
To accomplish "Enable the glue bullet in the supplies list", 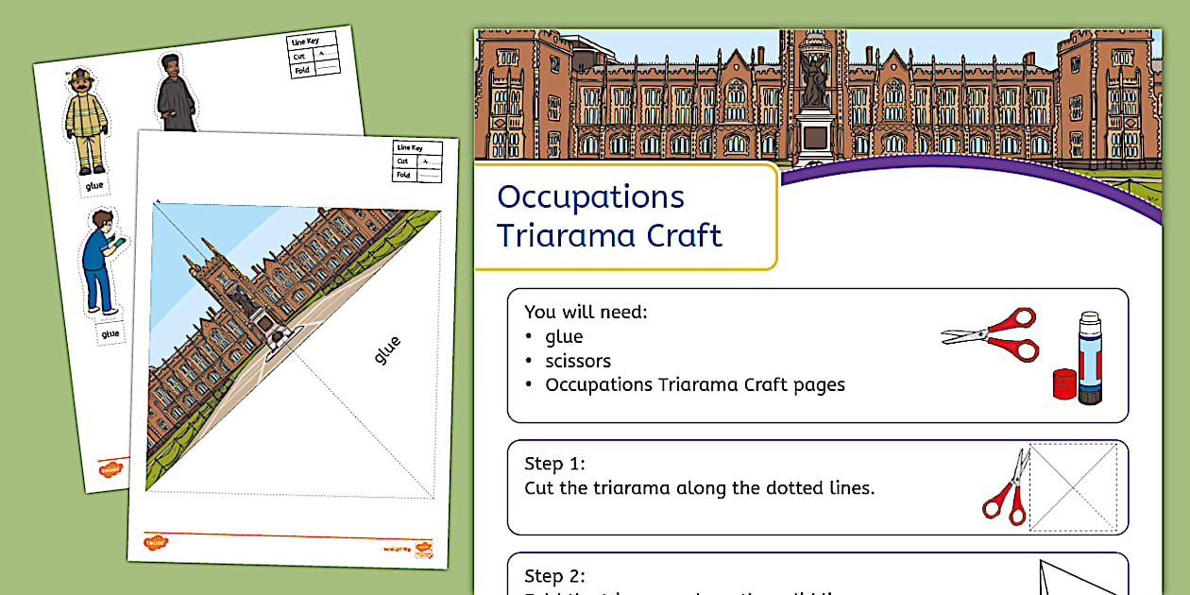I will click(x=565, y=336).
